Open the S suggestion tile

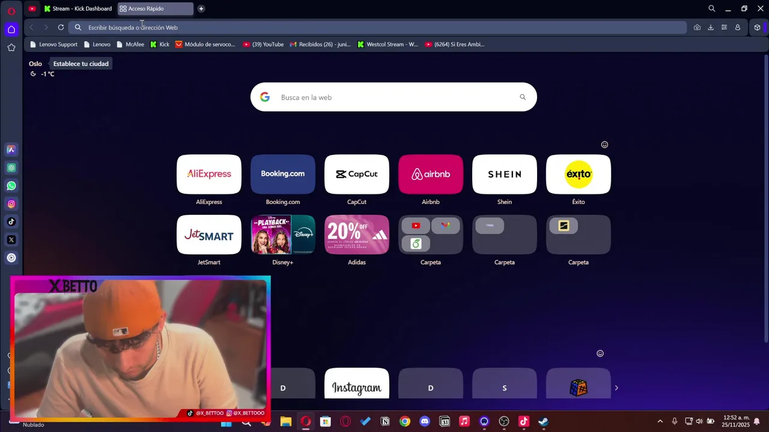[505, 383]
